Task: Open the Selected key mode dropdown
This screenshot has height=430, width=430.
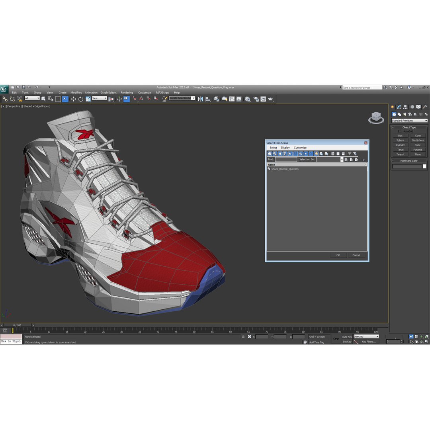Action: tap(366, 336)
